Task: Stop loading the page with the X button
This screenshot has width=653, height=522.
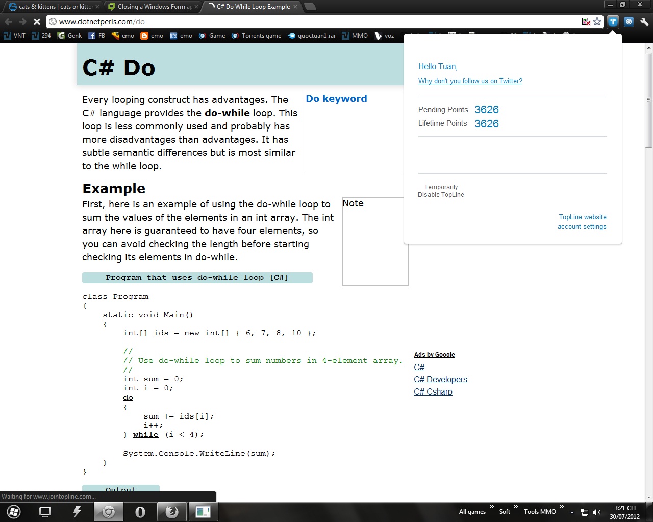Action: tap(37, 22)
